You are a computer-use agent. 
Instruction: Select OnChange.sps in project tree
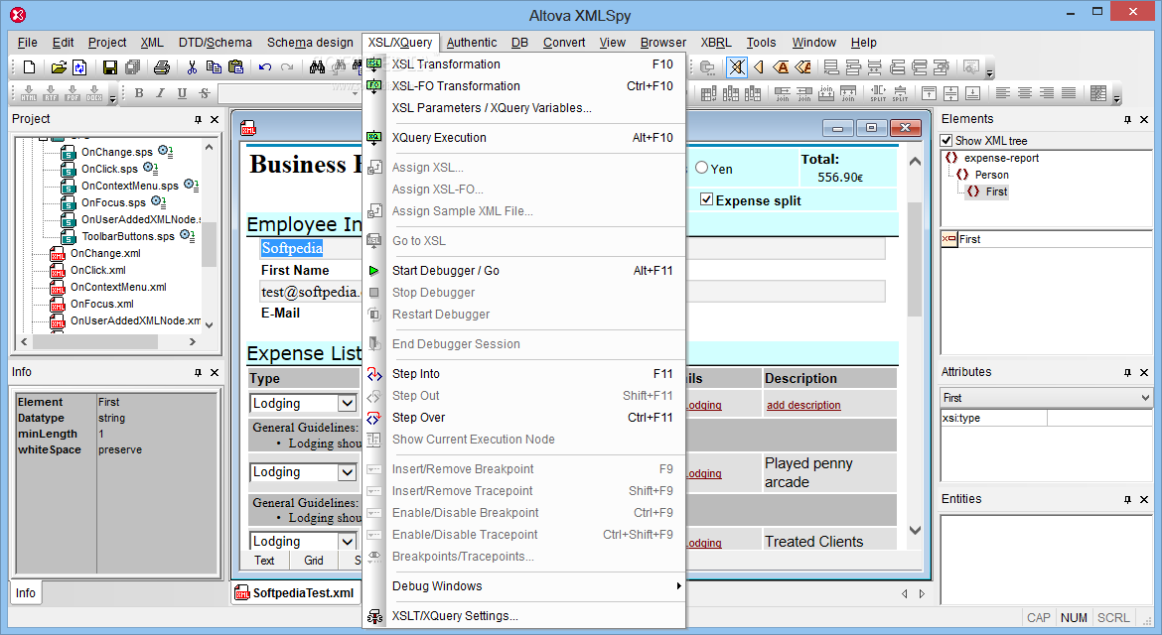point(116,152)
